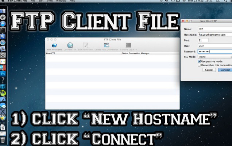Click the date and time in menu bar
This screenshot has height=146, width=232.
click(x=200, y=1)
